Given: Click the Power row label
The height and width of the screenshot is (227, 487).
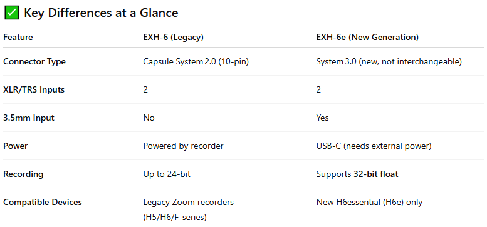Looking at the screenshot, I should pyautogui.click(x=16, y=146).
